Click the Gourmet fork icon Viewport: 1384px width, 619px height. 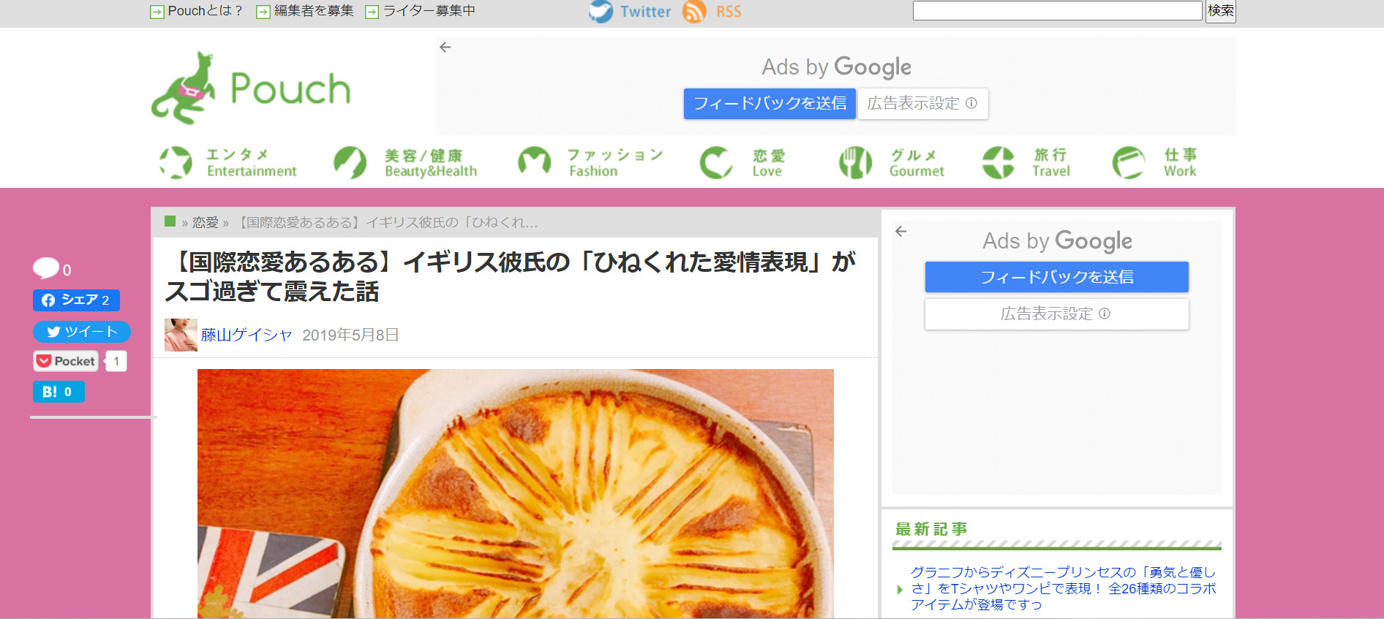point(855,162)
